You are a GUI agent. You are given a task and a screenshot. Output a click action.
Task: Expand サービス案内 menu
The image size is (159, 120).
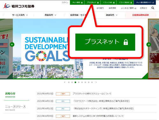(20, 15)
